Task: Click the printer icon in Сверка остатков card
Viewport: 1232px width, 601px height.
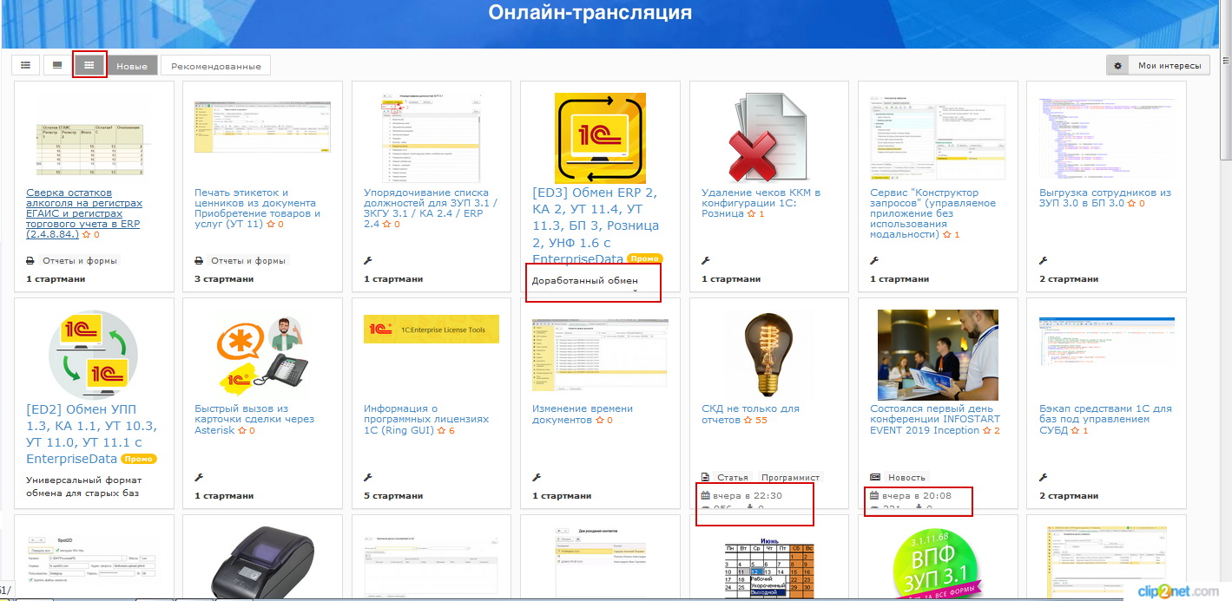Action: (x=30, y=261)
